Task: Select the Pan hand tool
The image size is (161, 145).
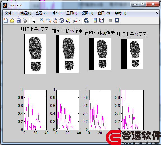Action: point(55,20)
